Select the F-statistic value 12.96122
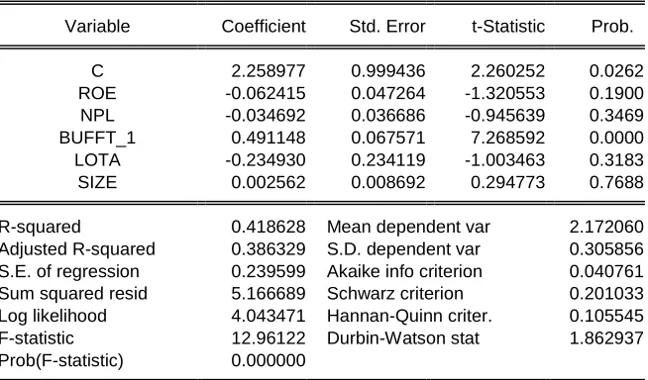Viewport: 648px width, 380px height. (x=269, y=338)
